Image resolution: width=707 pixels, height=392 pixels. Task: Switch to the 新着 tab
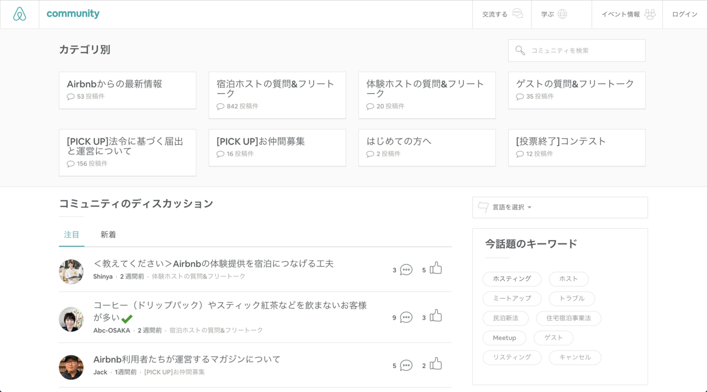[108, 235]
